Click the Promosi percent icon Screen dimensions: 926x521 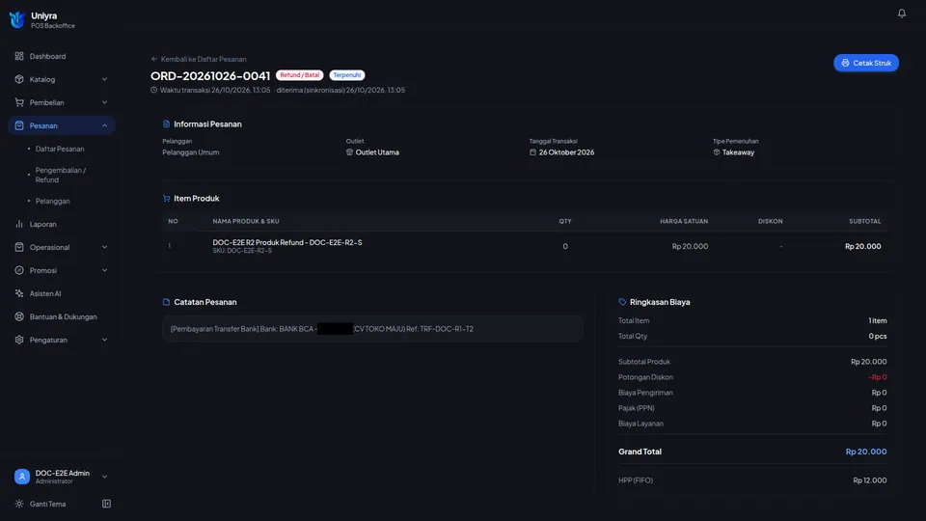pyautogui.click(x=19, y=270)
